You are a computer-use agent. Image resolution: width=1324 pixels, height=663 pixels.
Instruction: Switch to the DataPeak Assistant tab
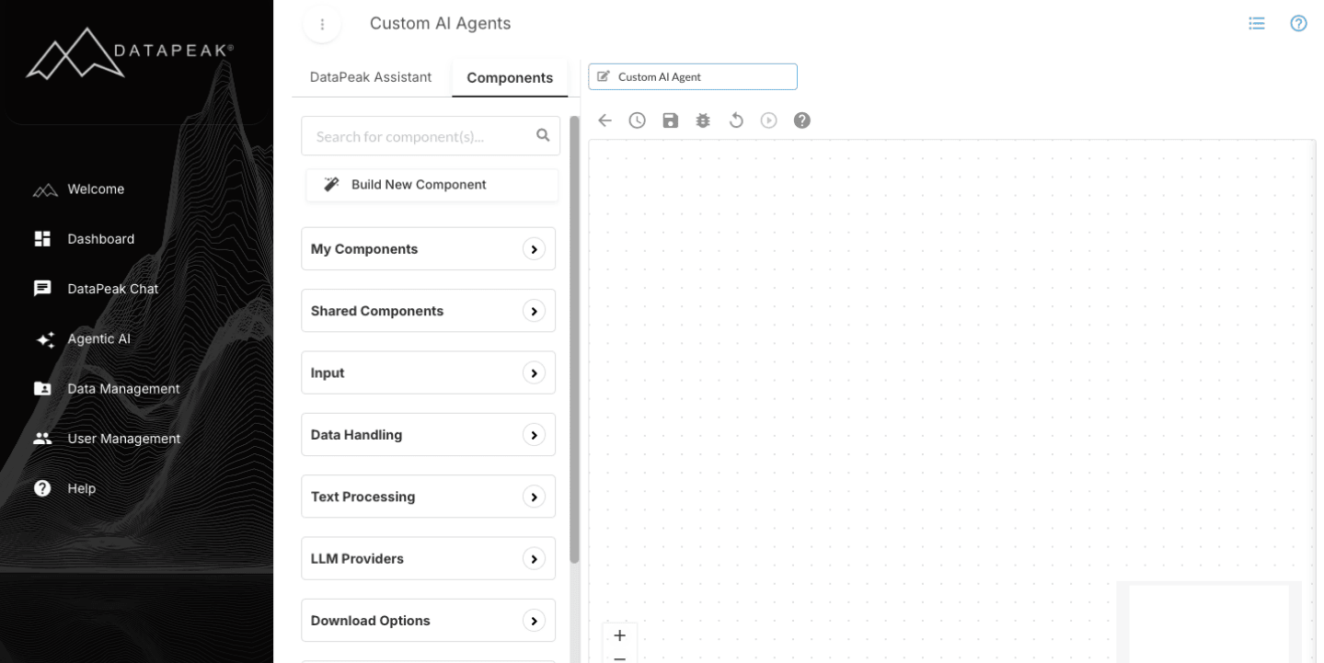point(371,77)
